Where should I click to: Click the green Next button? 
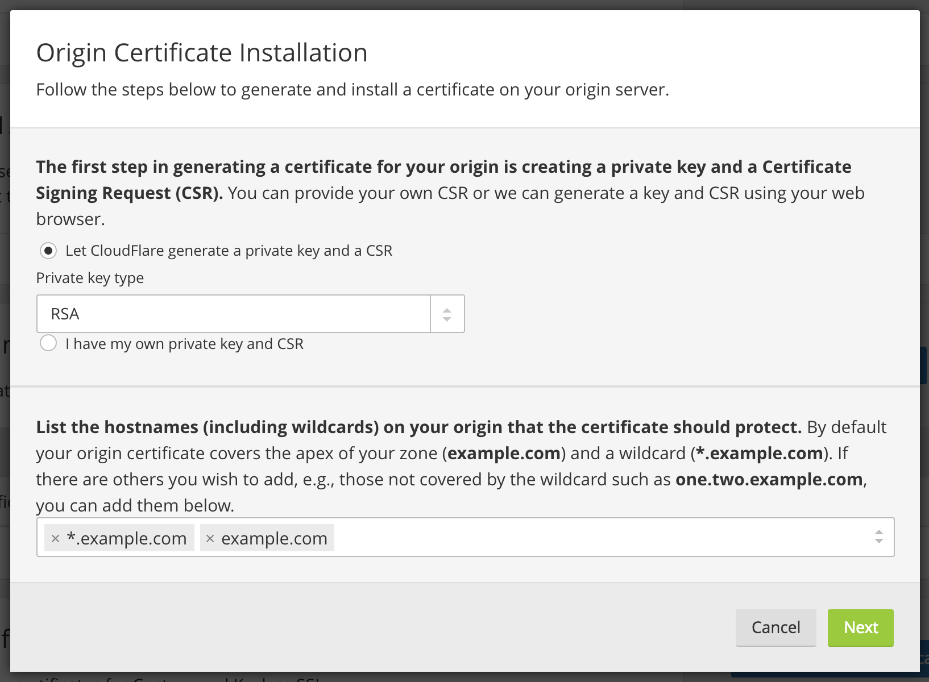860,627
